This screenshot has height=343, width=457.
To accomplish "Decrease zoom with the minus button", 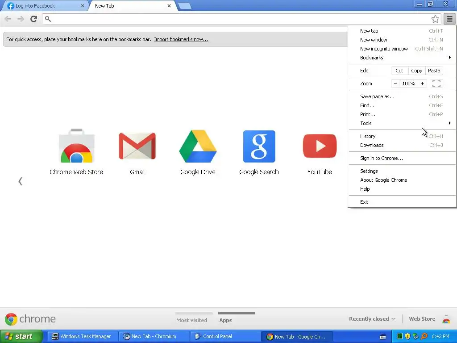I will (x=395, y=84).
